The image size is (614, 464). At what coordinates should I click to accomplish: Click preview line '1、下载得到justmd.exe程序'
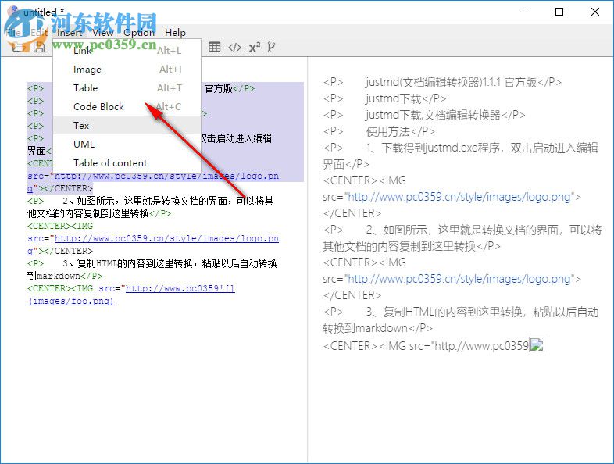pyautogui.click(x=461, y=148)
